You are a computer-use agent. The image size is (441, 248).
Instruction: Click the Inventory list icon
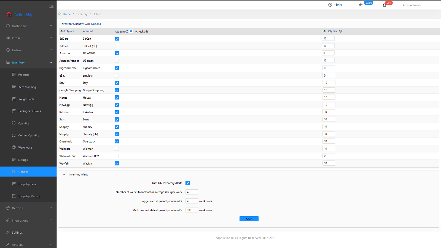(8, 62)
